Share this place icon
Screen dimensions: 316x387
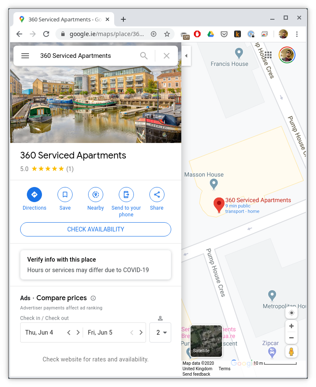[x=157, y=195]
